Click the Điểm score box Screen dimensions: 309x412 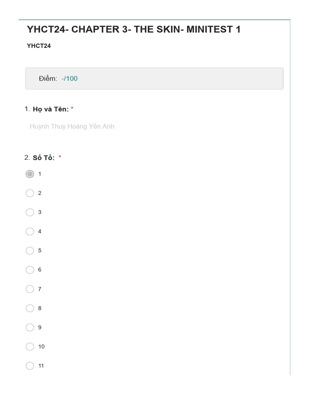pos(154,78)
